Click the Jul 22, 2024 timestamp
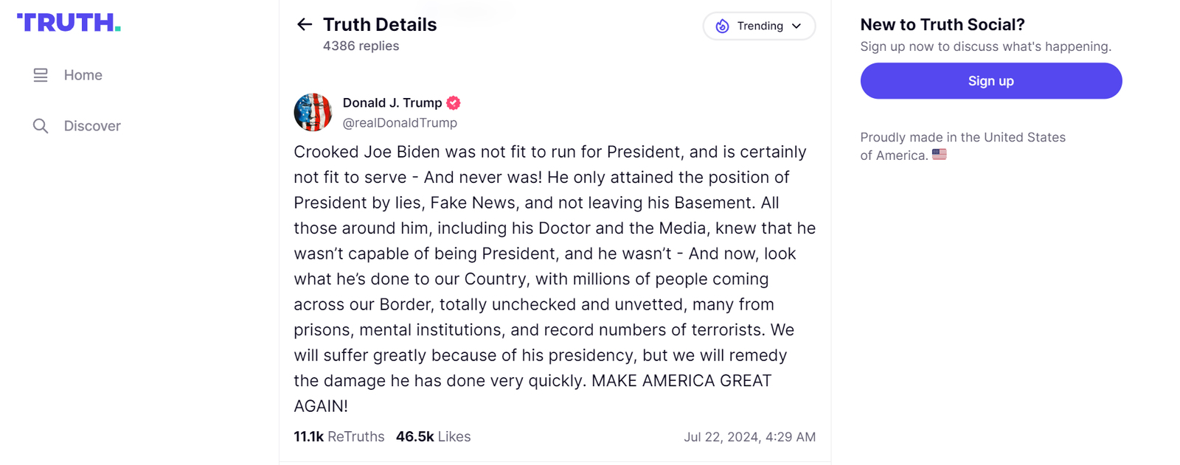The width and height of the screenshot is (1180, 465). [x=749, y=437]
